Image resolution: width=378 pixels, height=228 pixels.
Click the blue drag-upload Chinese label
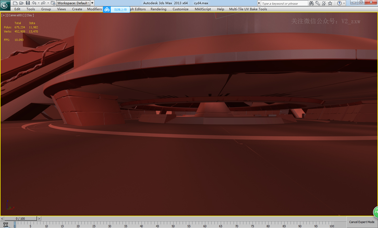tap(120, 10)
